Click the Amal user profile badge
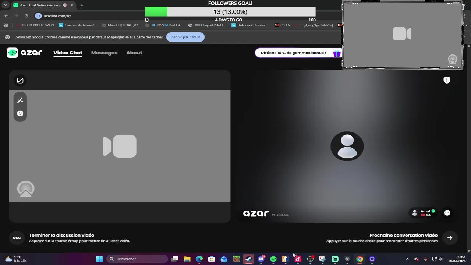Screen dimensions: 471x265 coord(423,213)
